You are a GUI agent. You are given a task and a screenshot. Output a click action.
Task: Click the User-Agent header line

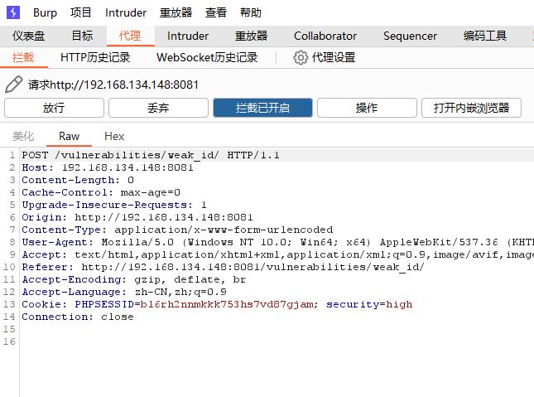tap(277, 242)
